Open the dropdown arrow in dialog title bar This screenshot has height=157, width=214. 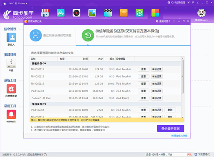[x=174, y=21]
